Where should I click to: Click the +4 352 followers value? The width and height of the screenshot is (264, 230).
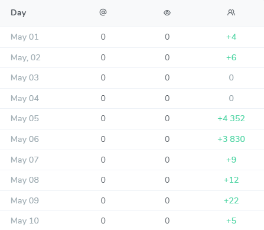coord(231,118)
